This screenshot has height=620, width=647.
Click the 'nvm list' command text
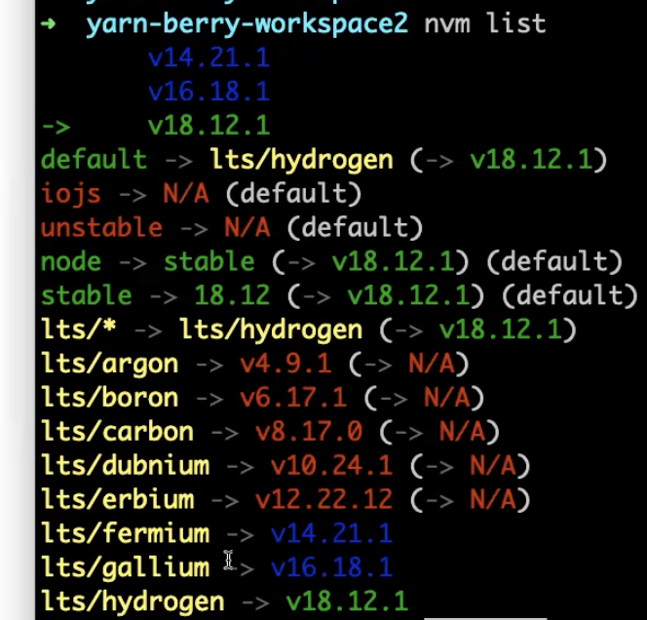(x=485, y=23)
